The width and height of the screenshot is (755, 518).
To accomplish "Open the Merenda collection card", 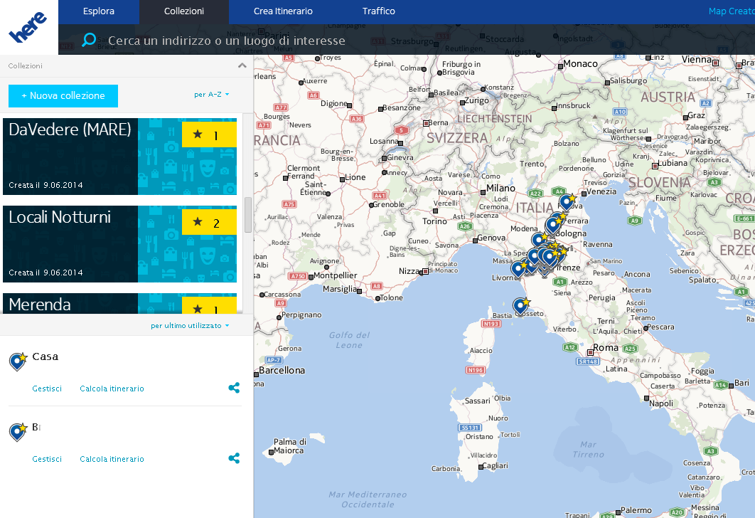I will (119, 304).
